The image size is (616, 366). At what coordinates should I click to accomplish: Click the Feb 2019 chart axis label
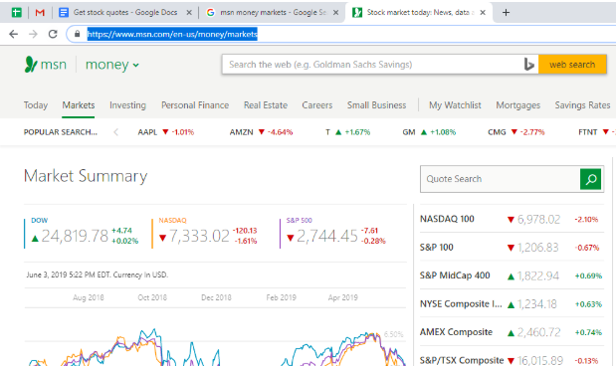pos(282,297)
